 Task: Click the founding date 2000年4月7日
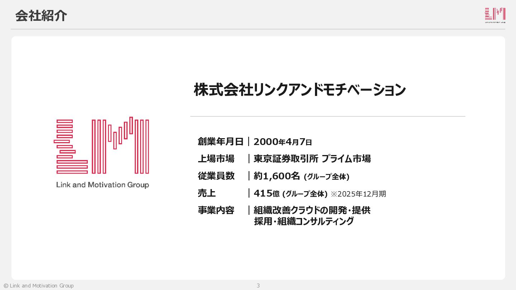(x=283, y=142)
